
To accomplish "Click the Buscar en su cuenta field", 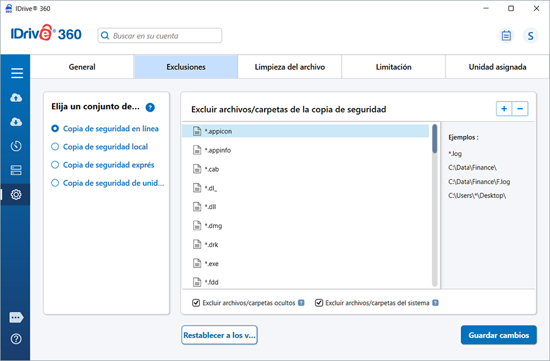I will coord(160,36).
